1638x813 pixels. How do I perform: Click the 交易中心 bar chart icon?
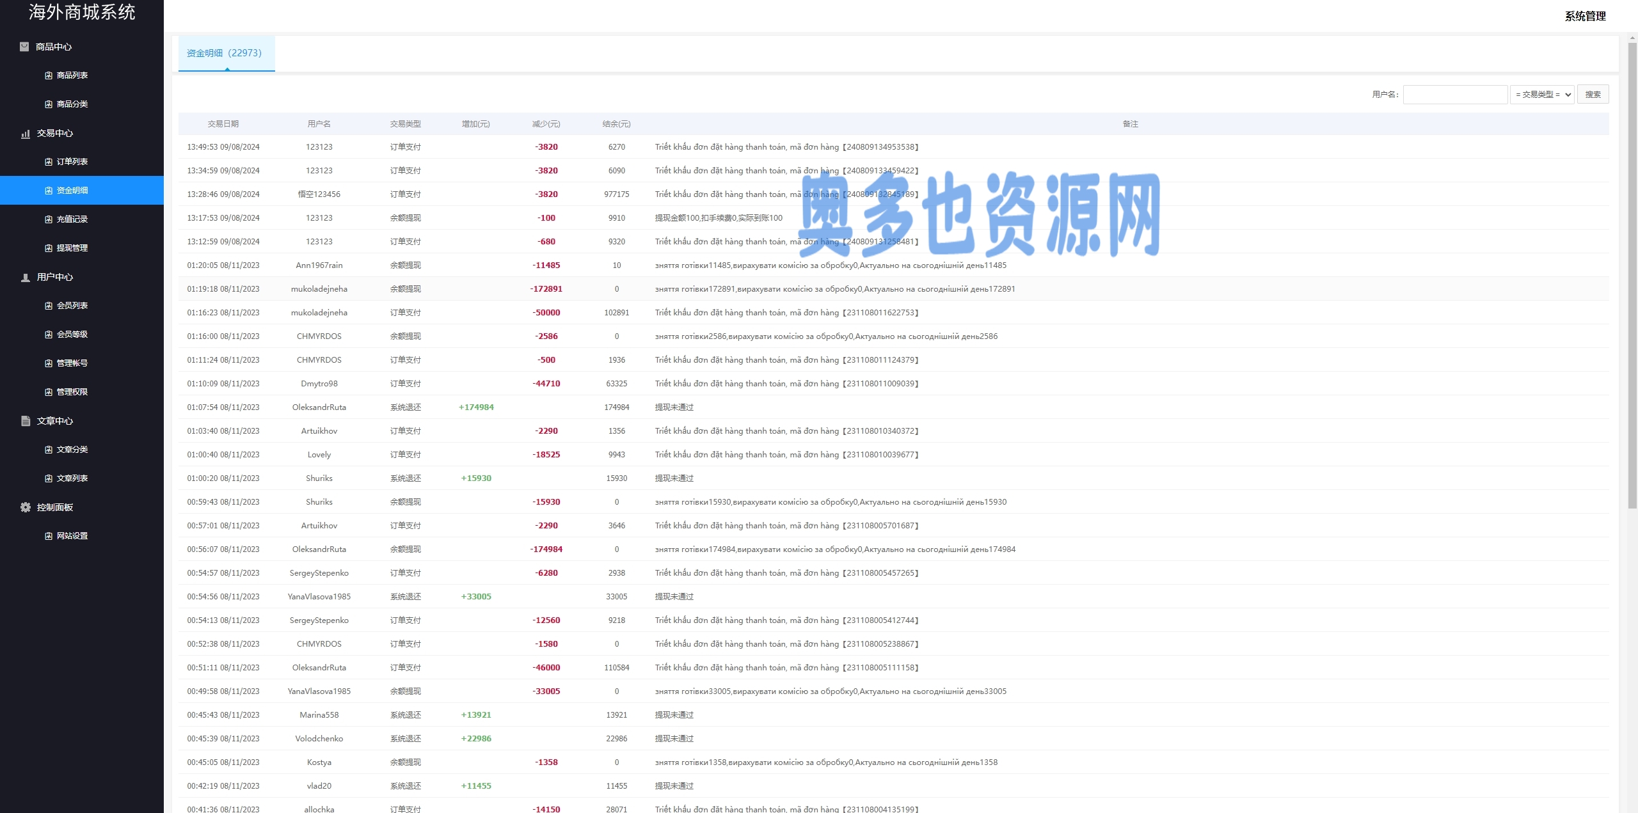26,134
